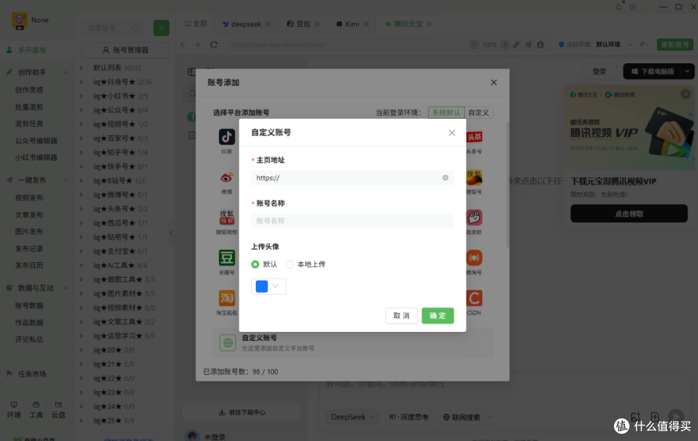The height and width of the screenshot is (441, 698).
Task: Choose the Sohu Video platform icon
Action: coord(227,218)
